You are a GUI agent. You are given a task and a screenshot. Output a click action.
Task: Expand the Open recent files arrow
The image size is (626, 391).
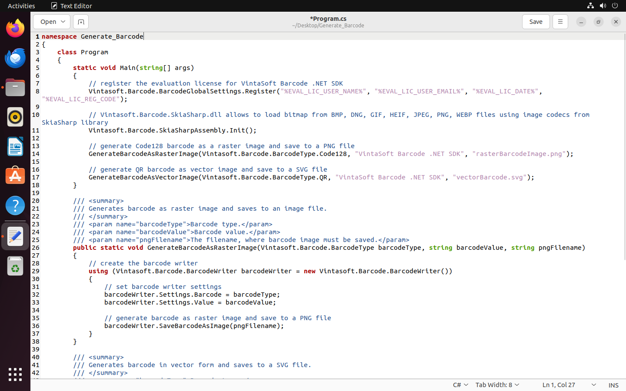(x=63, y=22)
